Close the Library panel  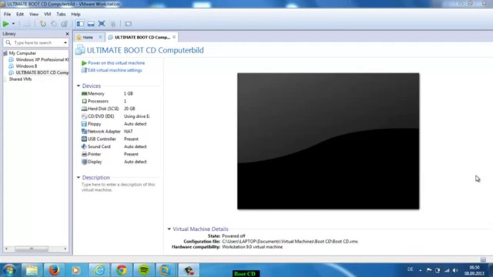point(67,34)
